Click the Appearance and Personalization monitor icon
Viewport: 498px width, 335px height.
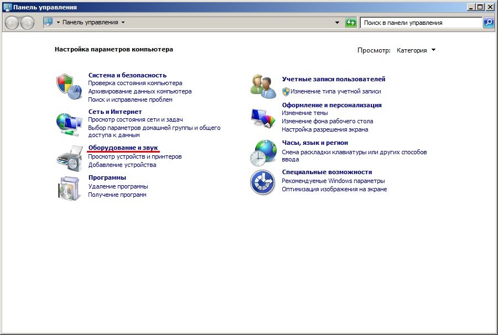pos(263,118)
